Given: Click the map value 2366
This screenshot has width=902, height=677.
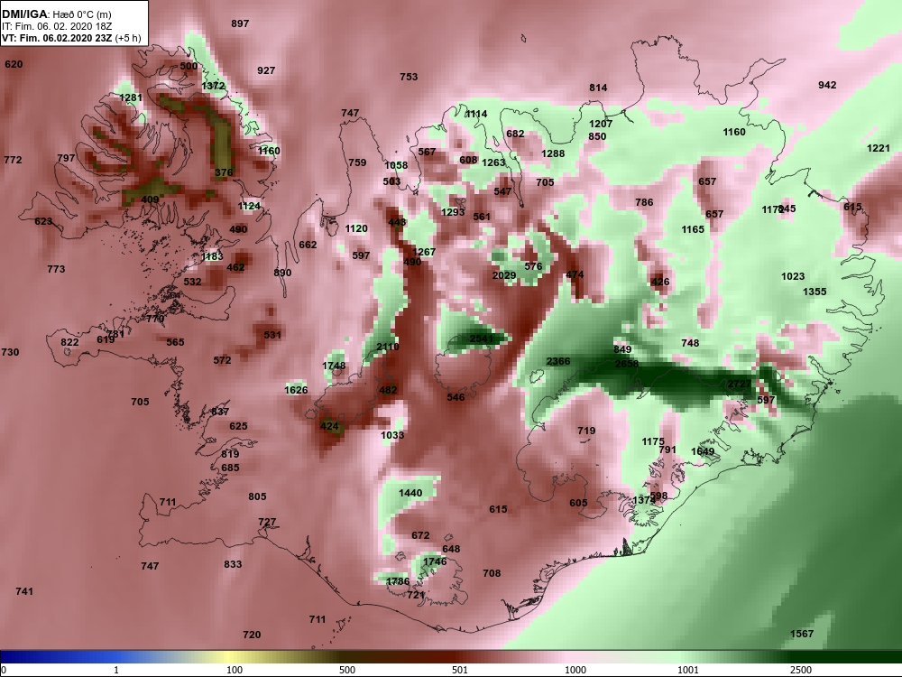Looking at the screenshot, I should point(558,362).
